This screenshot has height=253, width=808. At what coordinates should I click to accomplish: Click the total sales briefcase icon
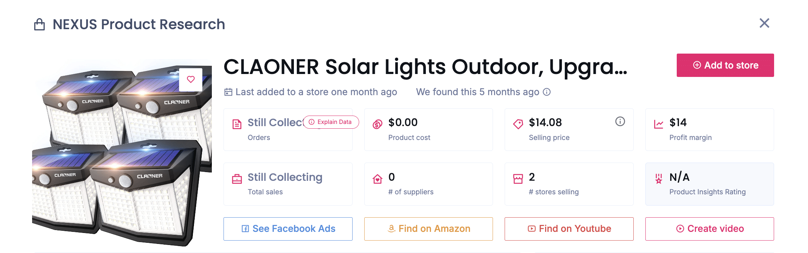[237, 179]
